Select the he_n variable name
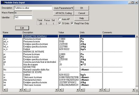Viewport: 139px width, 95px height. point(6,47)
